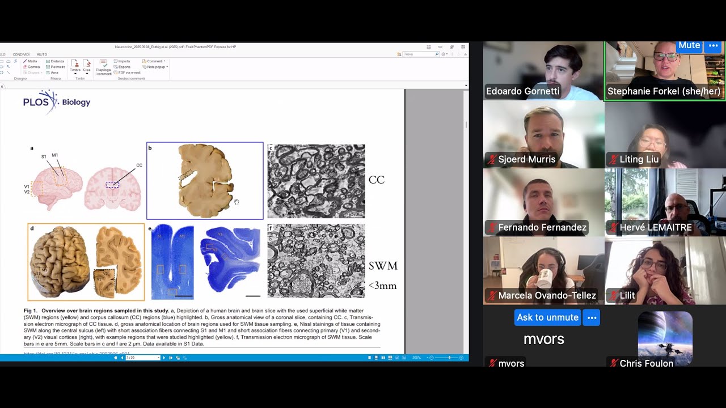Select Liting Liu's video tile
Screen dimensions: 726x408
[x=665, y=134]
